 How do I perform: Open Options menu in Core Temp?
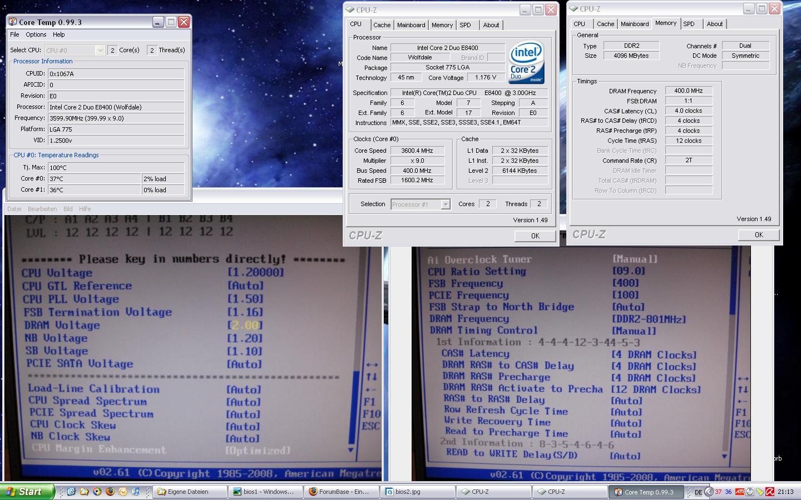tap(36, 34)
